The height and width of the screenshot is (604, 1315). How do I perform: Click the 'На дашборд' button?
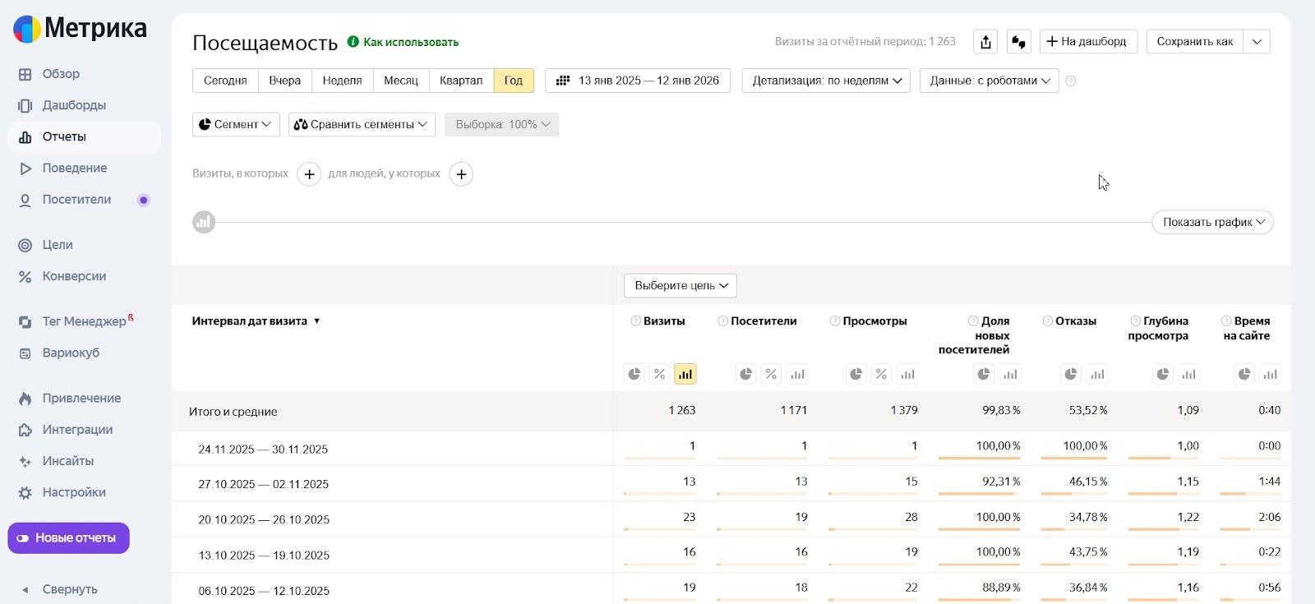click(1088, 42)
